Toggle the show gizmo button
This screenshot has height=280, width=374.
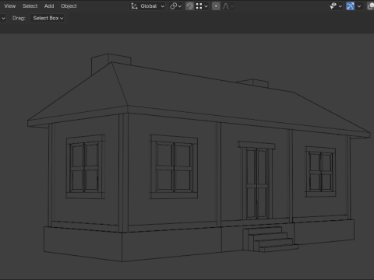[350, 6]
